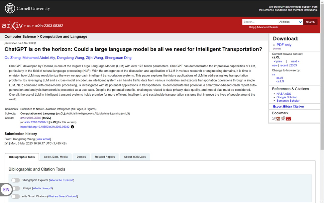Open author Dongdong Wang's link
This screenshot has width=324, height=203.
70,58
